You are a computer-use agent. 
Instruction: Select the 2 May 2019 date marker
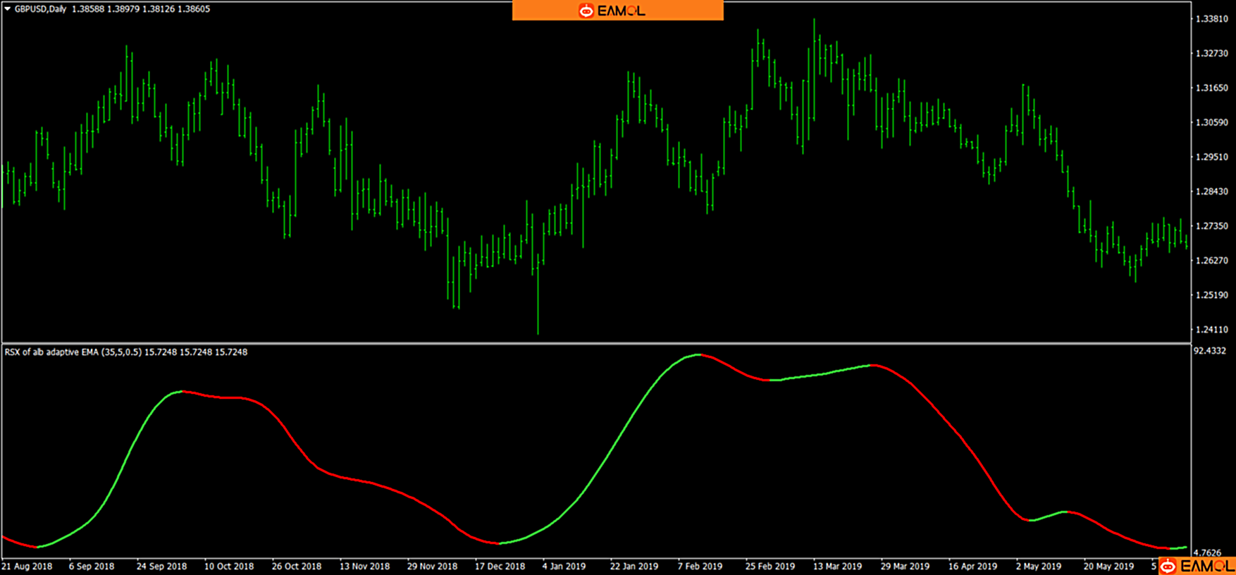tap(1039, 567)
